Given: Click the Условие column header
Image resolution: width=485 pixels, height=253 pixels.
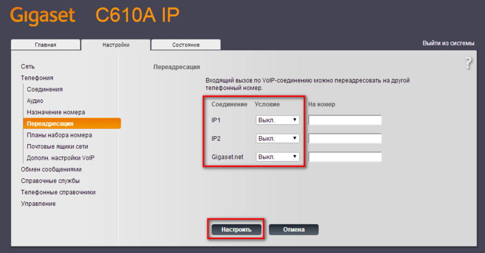Looking at the screenshot, I should click(x=267, y=105).
